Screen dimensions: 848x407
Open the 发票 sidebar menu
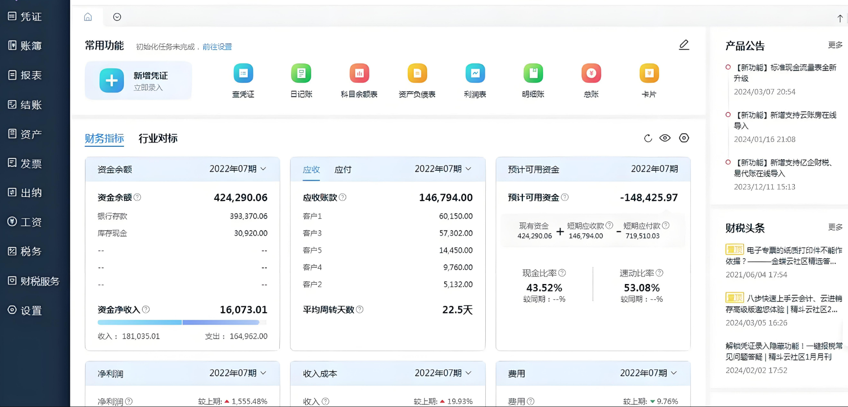point(25,163)
